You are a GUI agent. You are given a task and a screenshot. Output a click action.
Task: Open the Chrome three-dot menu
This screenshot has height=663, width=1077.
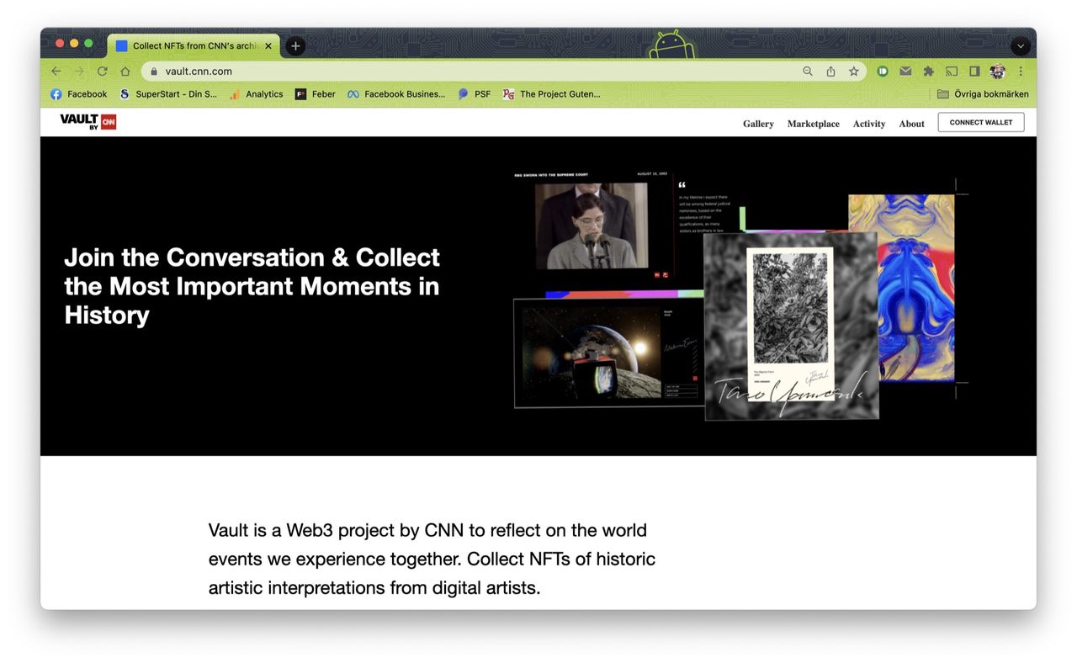(1021, 72)
